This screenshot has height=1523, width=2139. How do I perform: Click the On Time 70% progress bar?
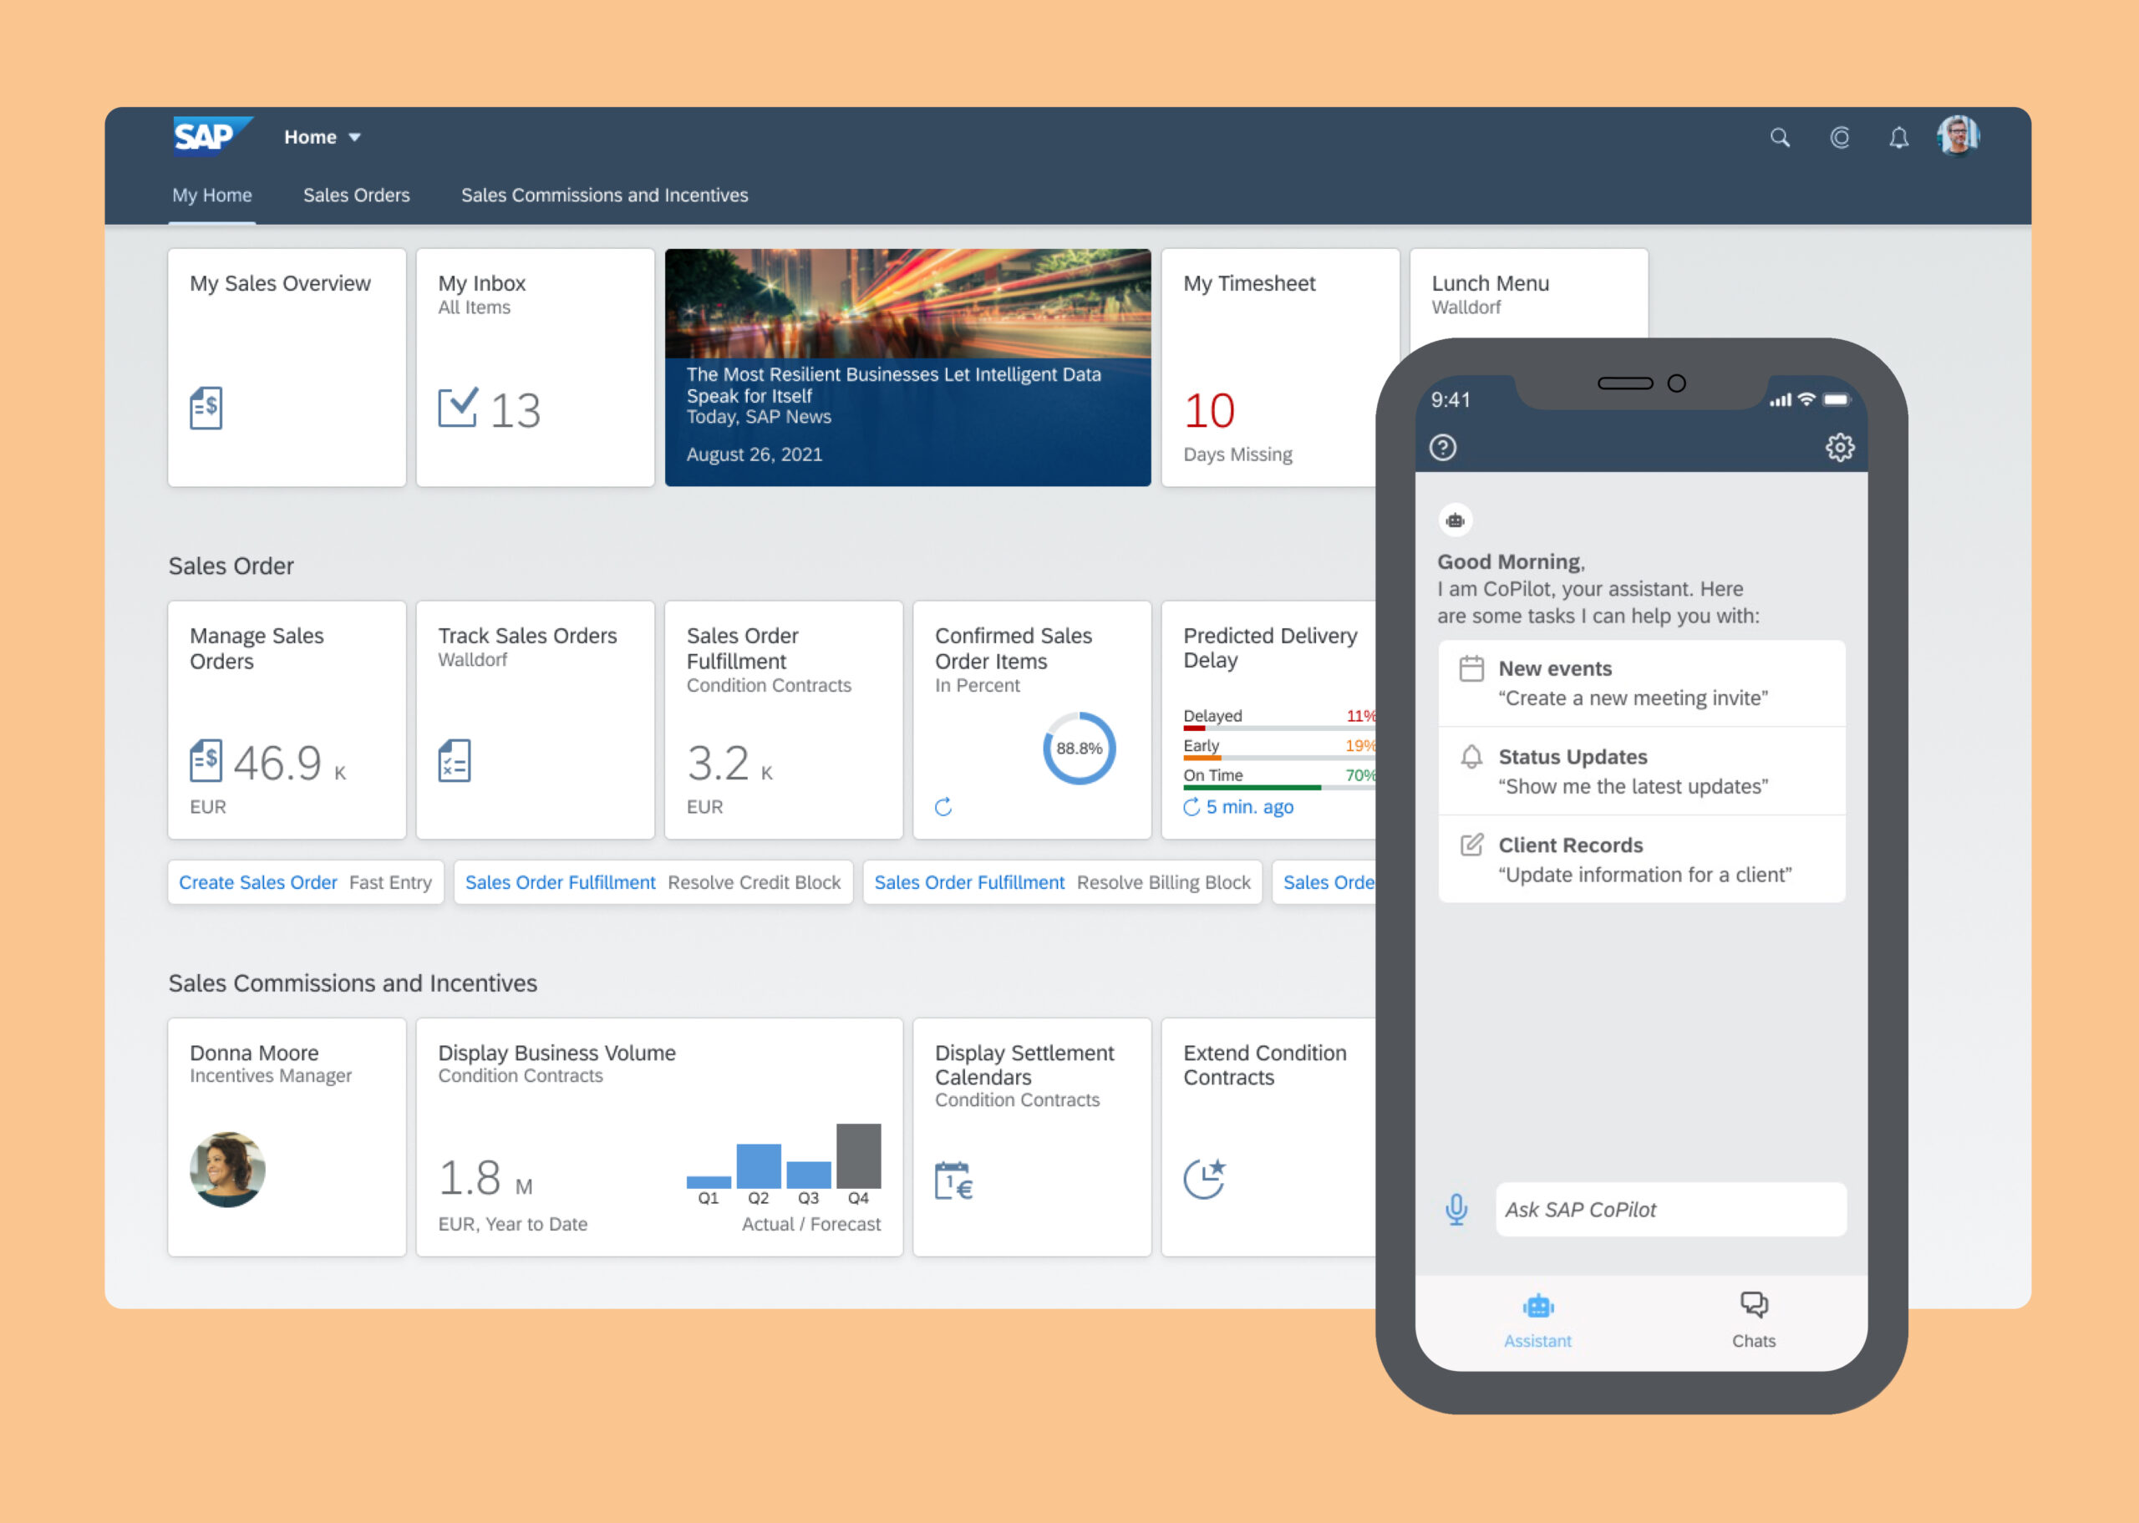[1279, 788]
